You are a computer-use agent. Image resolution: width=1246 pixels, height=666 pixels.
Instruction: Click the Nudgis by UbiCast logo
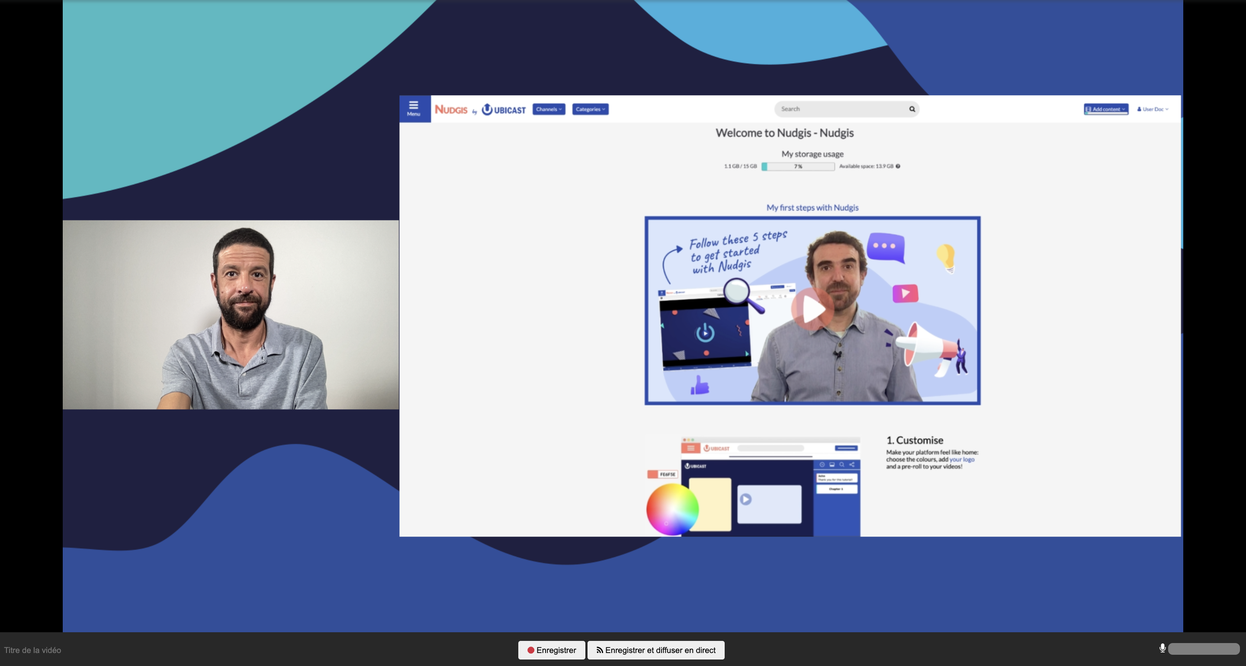[480, 109]
